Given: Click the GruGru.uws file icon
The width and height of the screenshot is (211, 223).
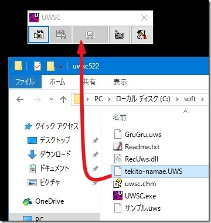Looking at the screenshot, I should pyautogui.click(x=118, y=134).
